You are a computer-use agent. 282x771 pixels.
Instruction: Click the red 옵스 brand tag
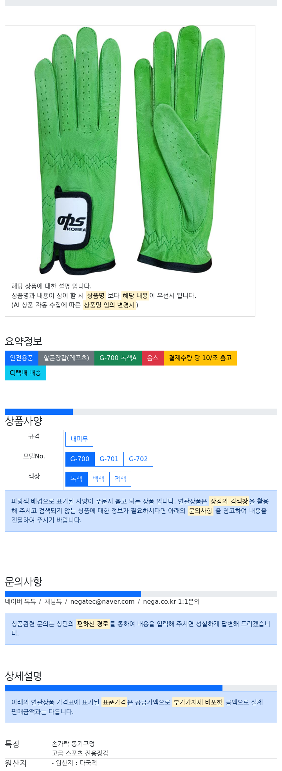click(153, 358)
